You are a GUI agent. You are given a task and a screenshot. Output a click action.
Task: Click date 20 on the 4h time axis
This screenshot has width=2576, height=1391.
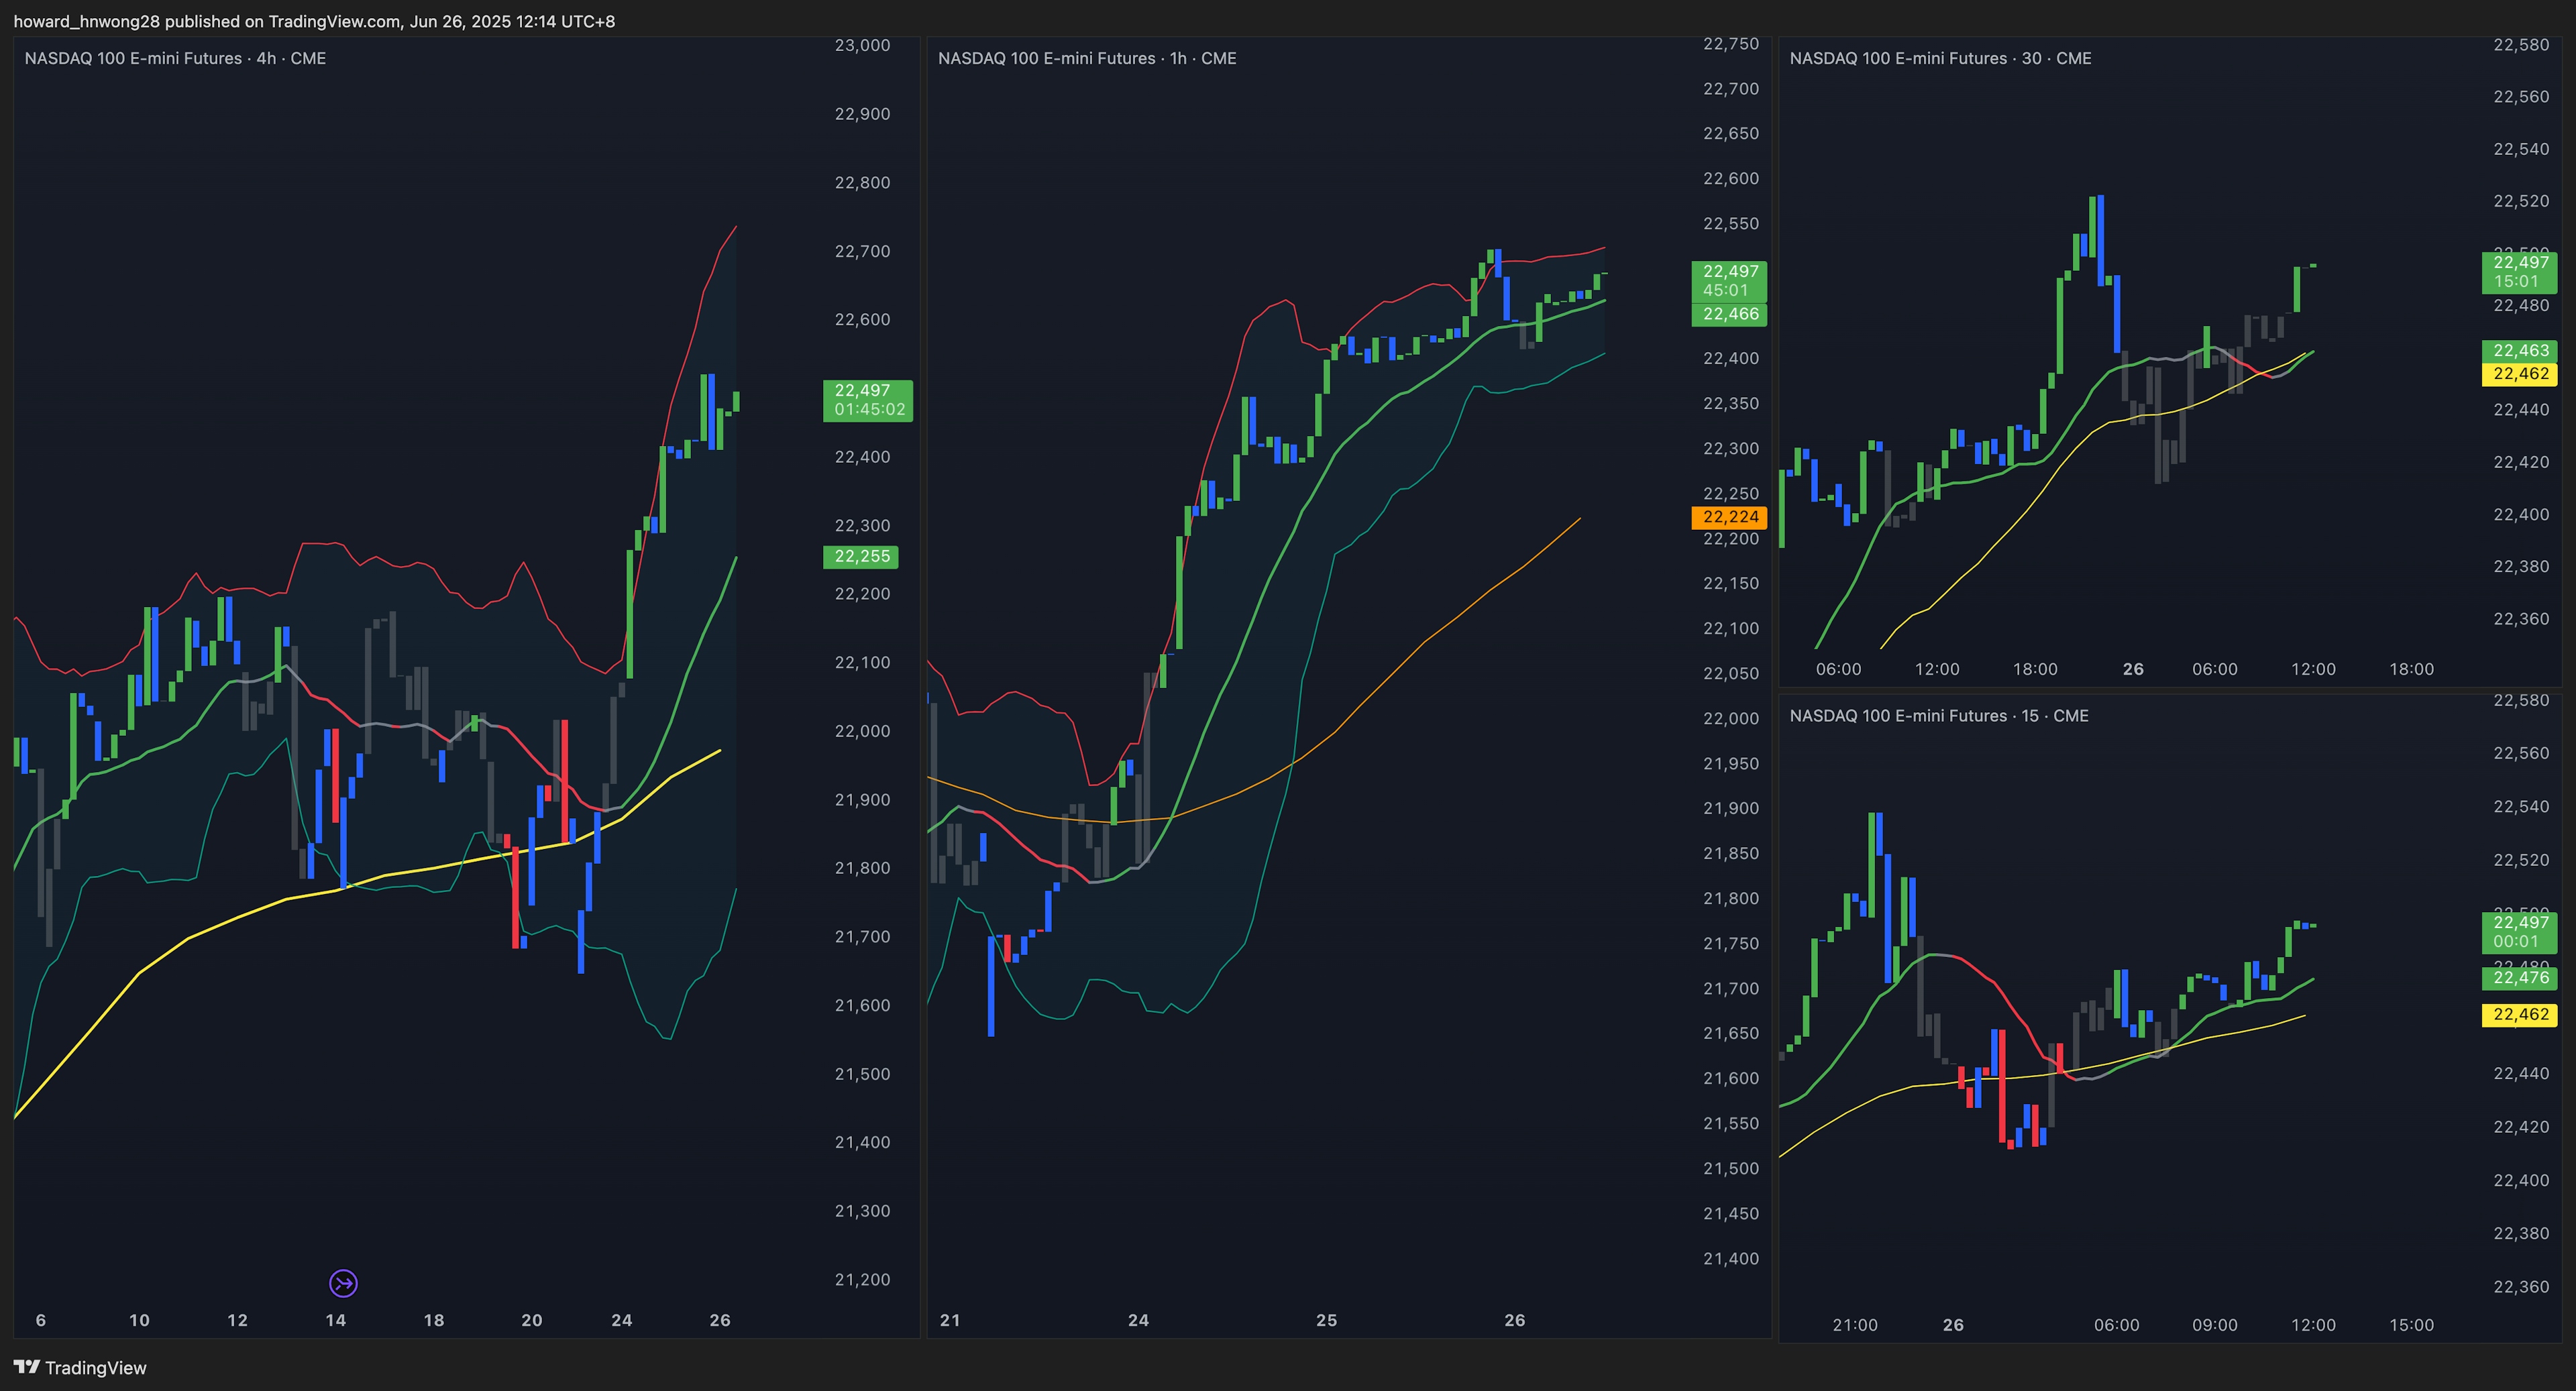pos(532,1320)
